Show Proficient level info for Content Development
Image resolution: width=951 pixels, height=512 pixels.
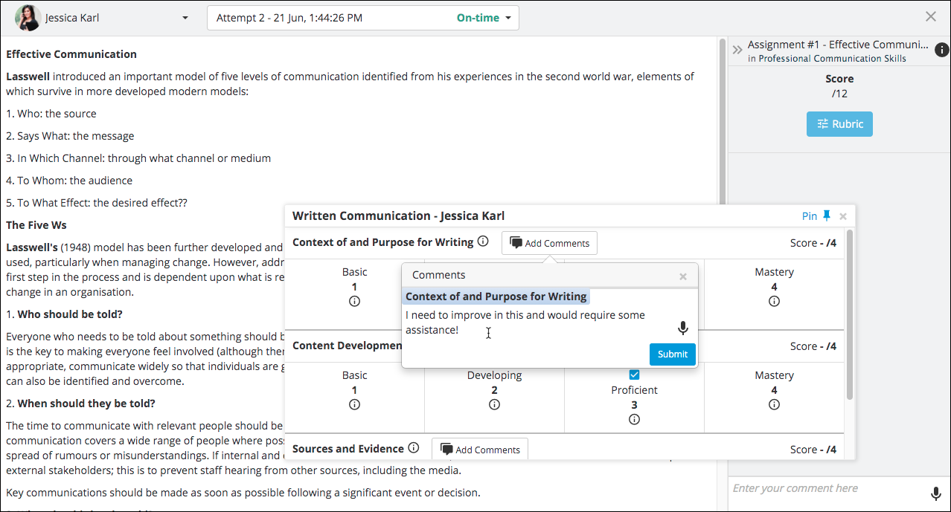634,419
